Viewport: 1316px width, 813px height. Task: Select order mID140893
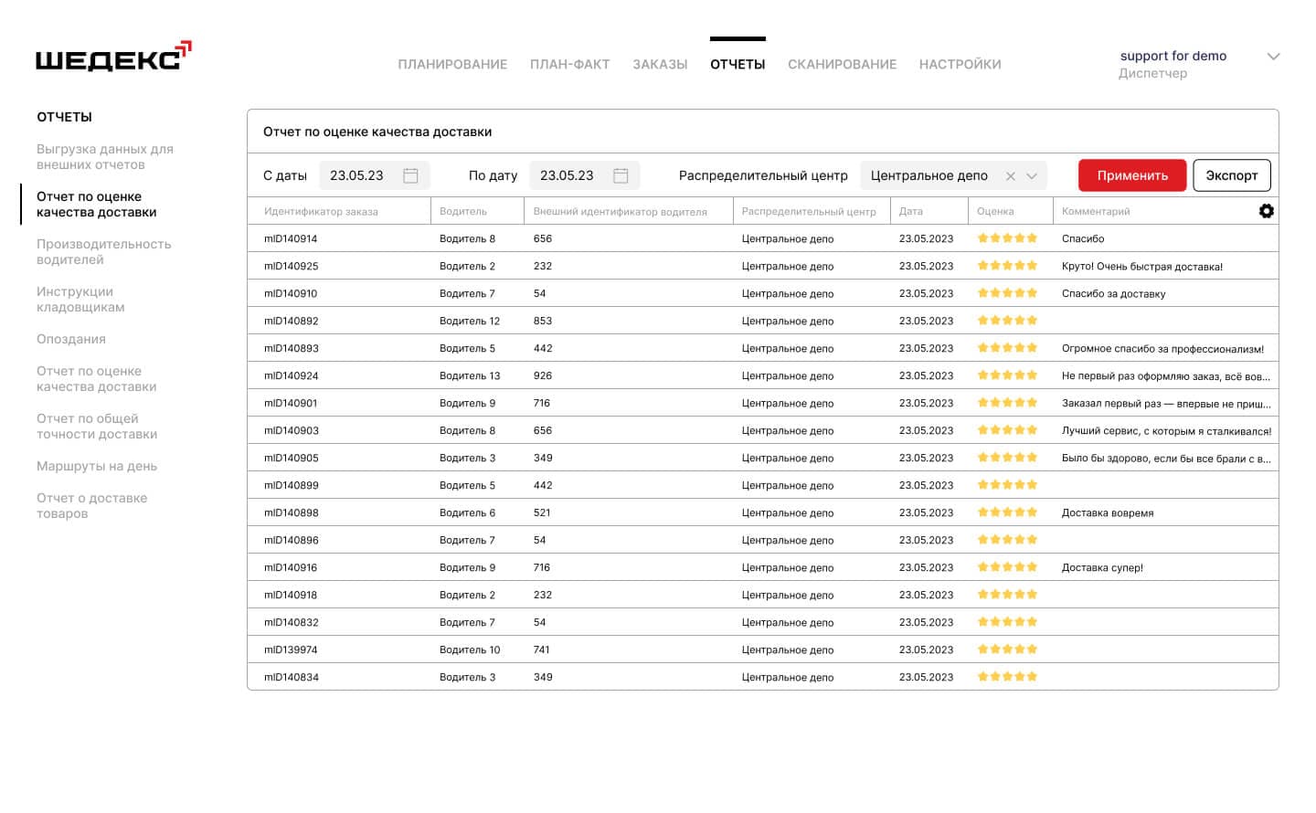291,348
